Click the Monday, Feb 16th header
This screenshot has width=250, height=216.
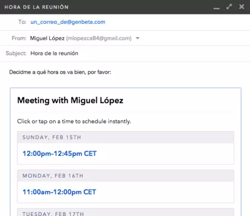click(x=126, y=175)
